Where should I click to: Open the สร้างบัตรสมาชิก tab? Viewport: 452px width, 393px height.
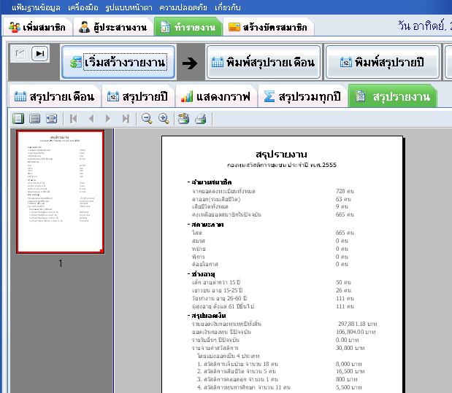coord(268,28)
